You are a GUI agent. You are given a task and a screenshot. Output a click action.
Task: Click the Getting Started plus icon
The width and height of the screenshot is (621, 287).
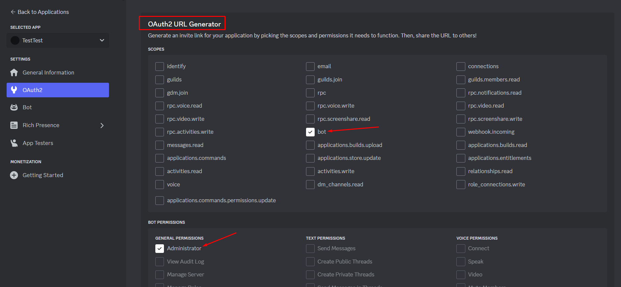[x=14, y=175]
